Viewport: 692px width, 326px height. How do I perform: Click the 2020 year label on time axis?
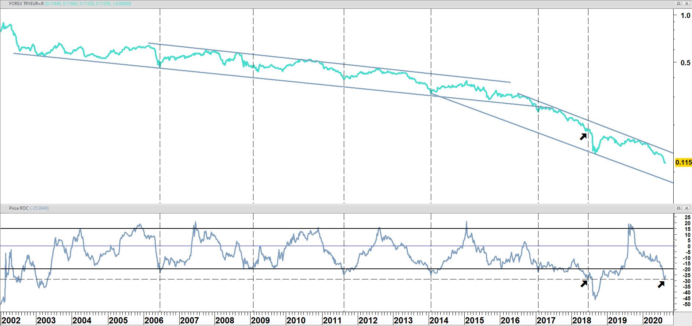(x=653, y=320)
